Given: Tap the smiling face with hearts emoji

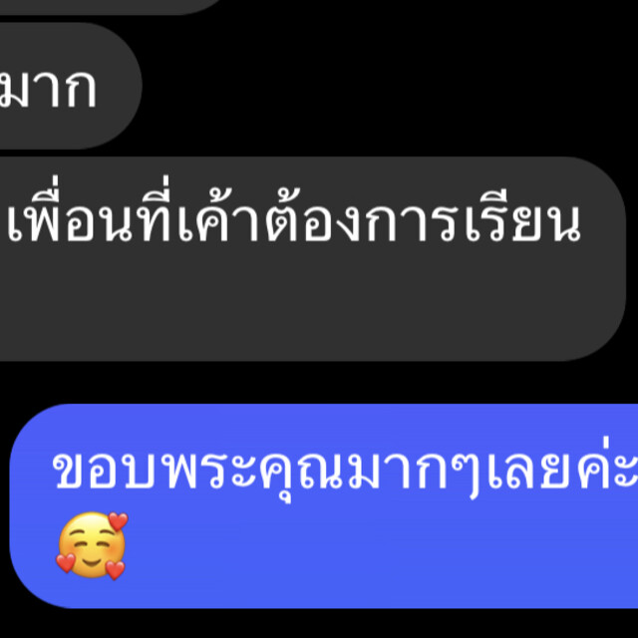Looking at the screenshot, I should pos(92,546).
